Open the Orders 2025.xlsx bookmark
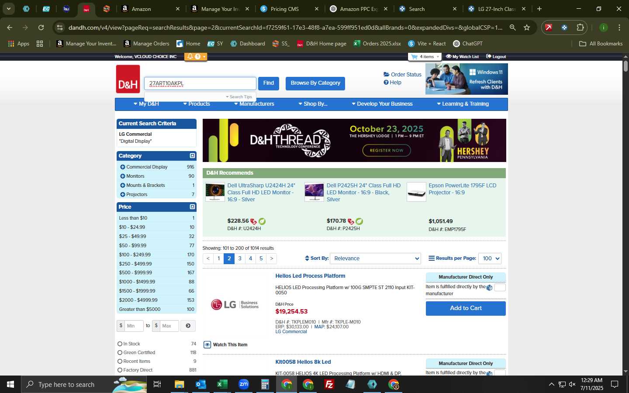 coord(377,44)
